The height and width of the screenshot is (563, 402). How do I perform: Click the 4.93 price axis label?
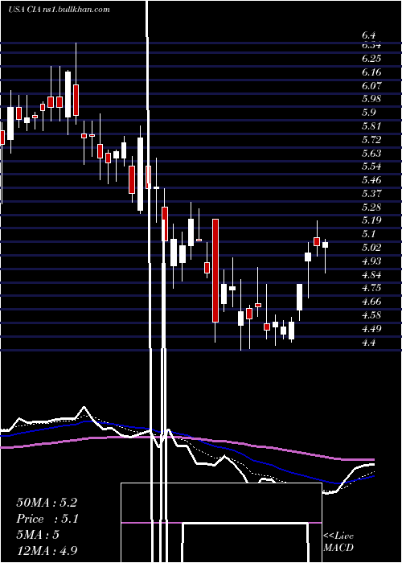[371, 261]
